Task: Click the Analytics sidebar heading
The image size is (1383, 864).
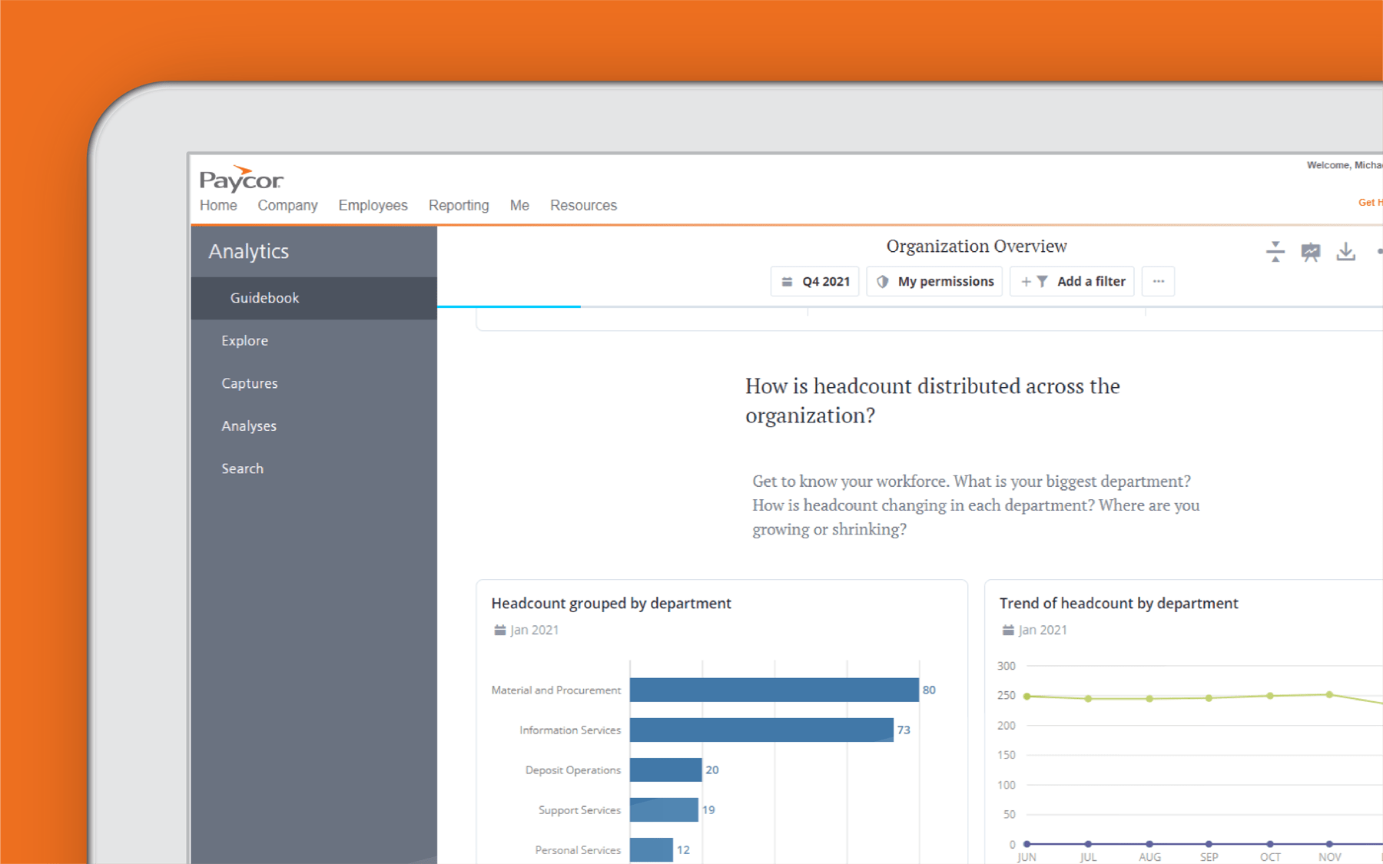Action: tap(248, 251)
